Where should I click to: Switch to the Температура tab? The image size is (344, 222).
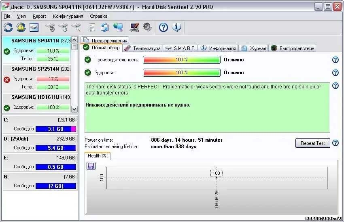tap(142, 48)
